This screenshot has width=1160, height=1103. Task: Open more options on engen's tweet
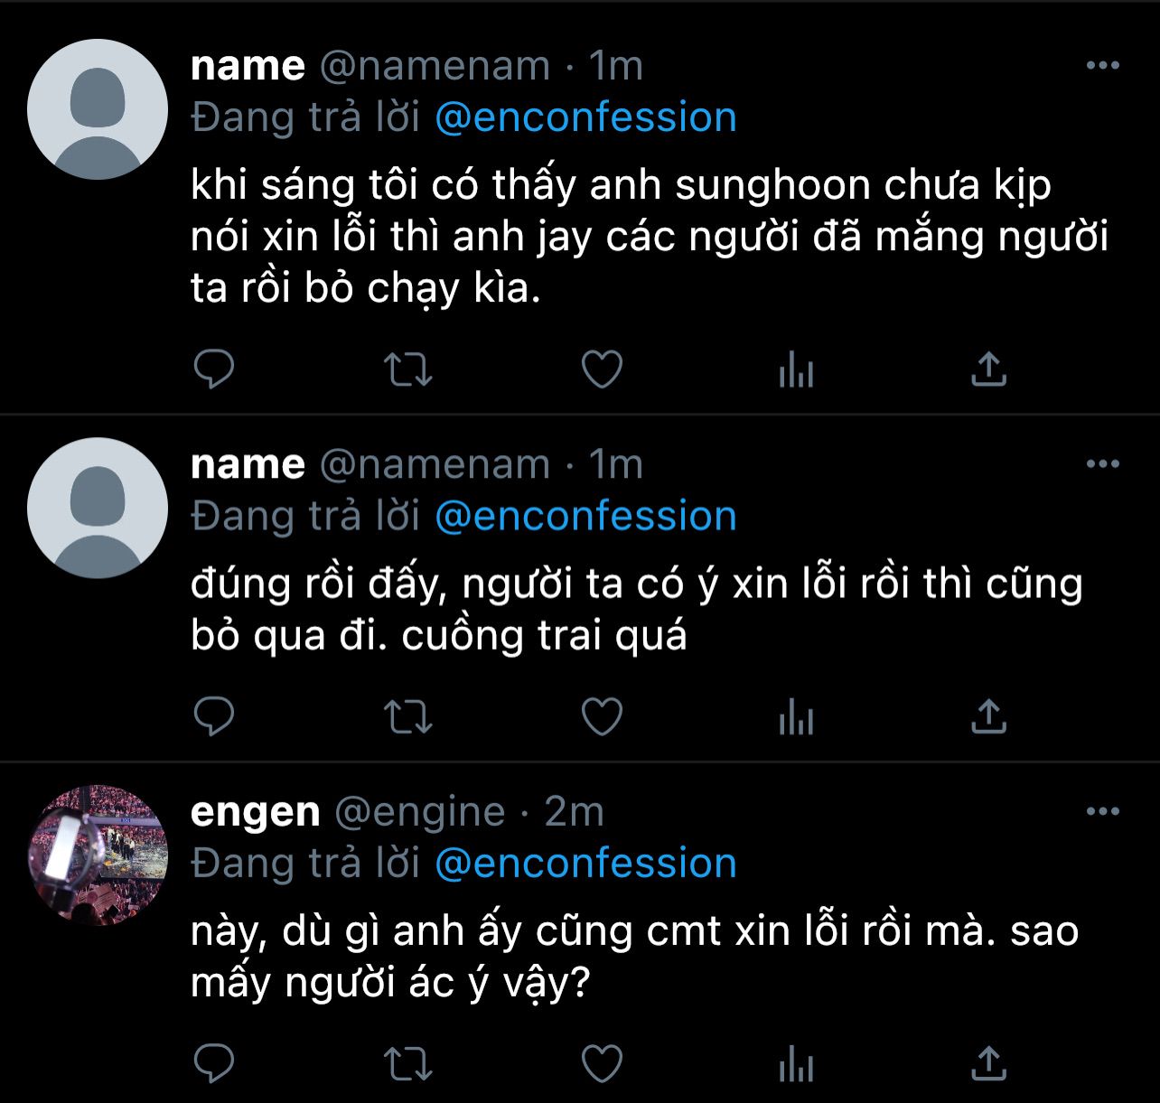pyautogui.click(x=1102, y=811)
